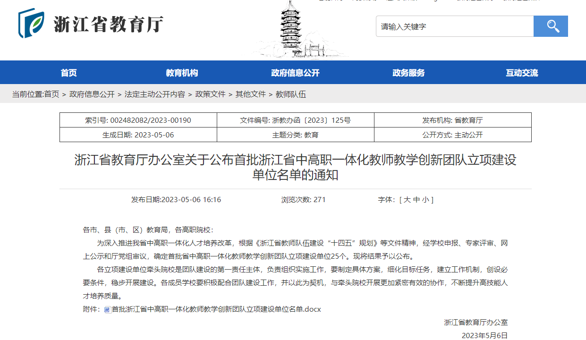The width and height of the screenshot is (586, 340).
Task: Focus the keyword search input field
Action: click(x=454, y=26)
